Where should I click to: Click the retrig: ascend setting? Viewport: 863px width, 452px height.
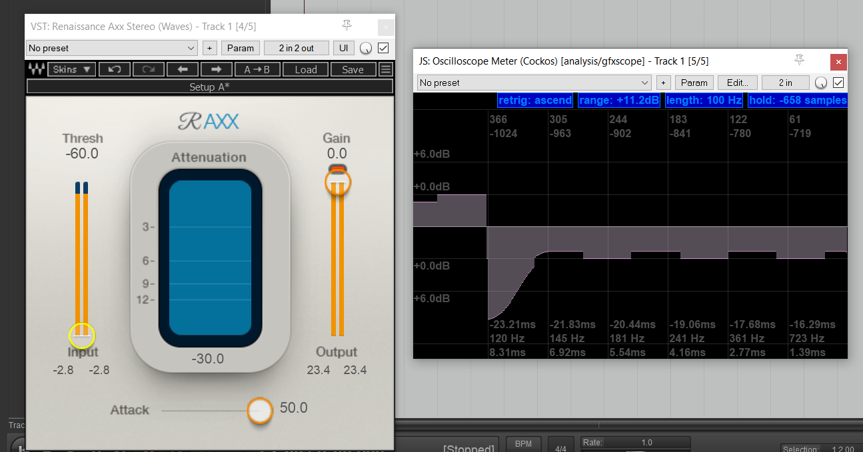pyautogui.click(x=535, y=100)
